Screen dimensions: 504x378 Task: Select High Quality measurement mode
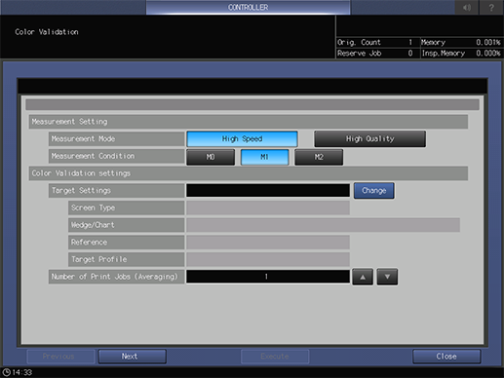click(369, 139)
